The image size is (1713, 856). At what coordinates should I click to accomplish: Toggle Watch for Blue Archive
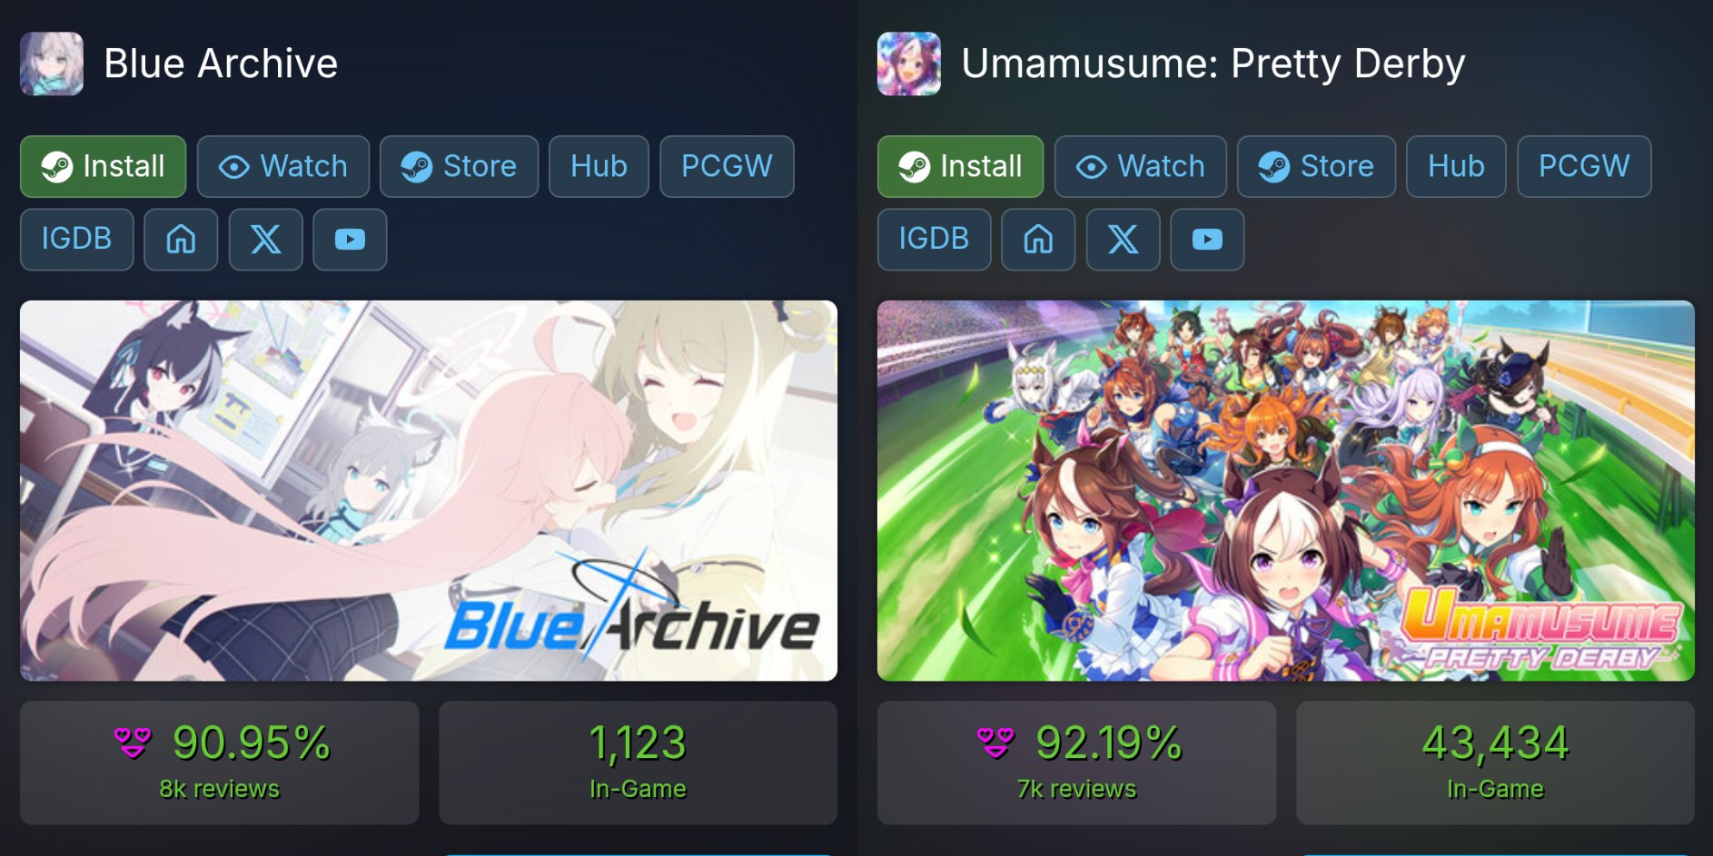click(283, 167)
